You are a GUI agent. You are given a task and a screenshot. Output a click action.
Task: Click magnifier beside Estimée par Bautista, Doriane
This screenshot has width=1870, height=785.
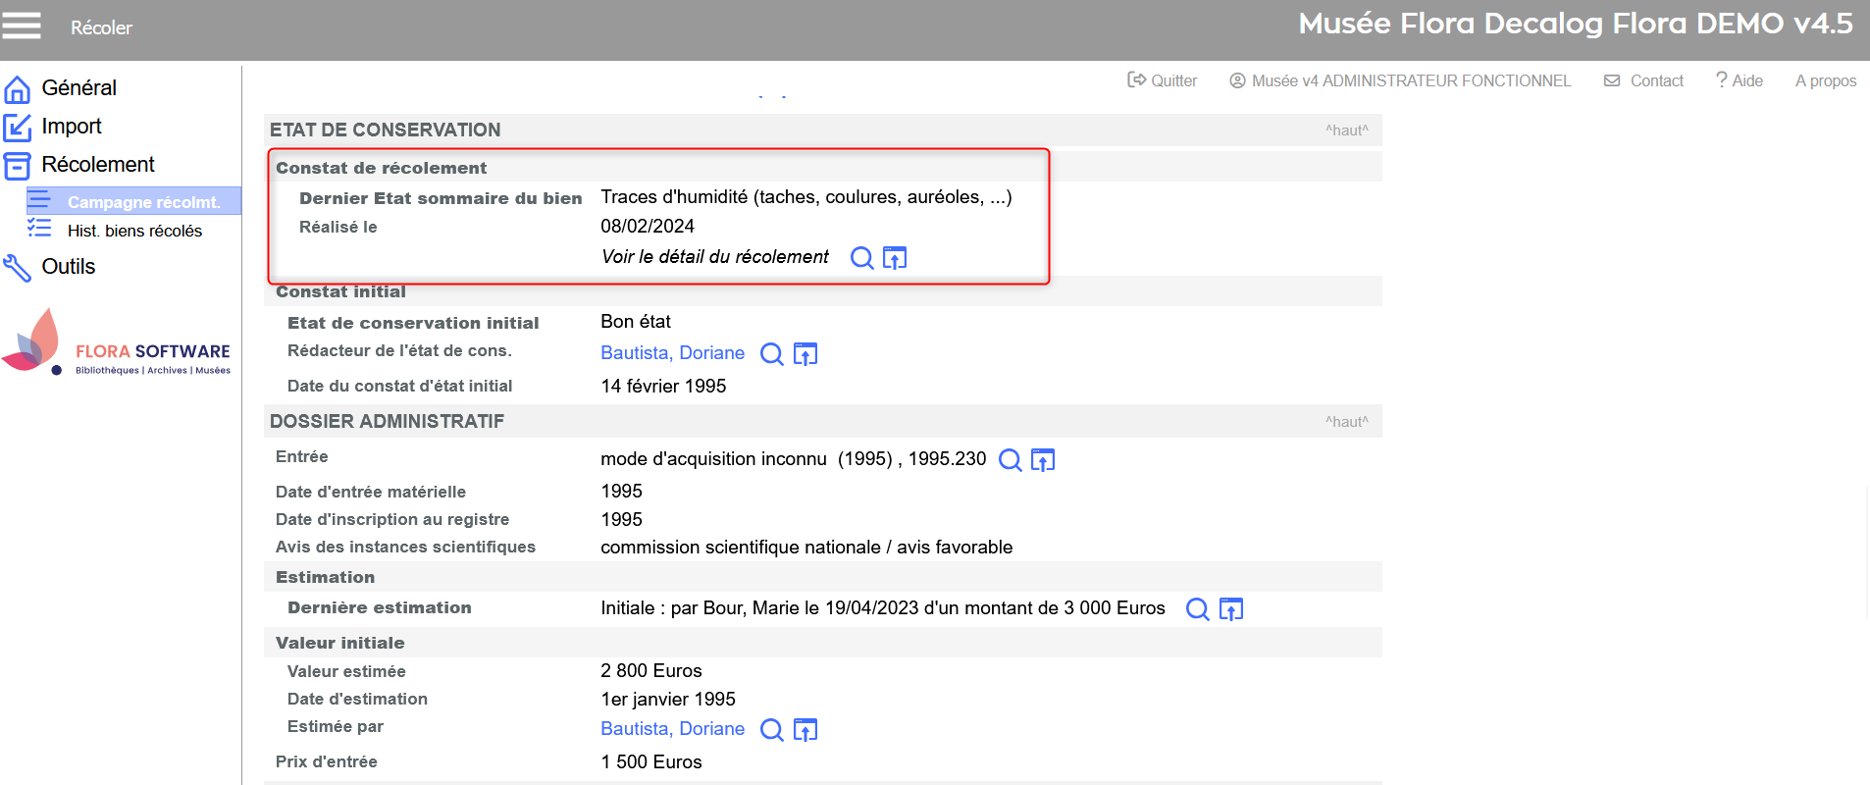click(x=772, y=730)
